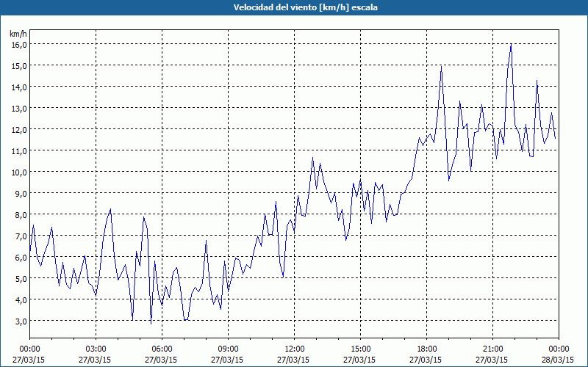The width and height of the screenshot is (588, 367).
Task: Select the 11,0 y-axis label
Action: pos(19,151)
